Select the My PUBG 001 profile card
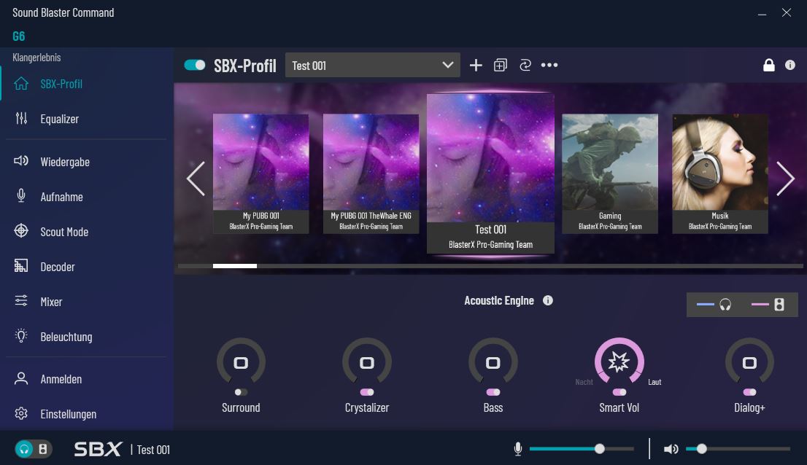The width and height of the screenshot is (807, 465). [x=261, y=173]
